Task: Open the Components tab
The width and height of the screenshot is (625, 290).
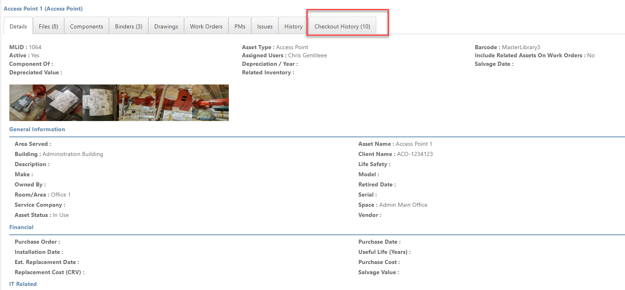Action: click(87, 26)
